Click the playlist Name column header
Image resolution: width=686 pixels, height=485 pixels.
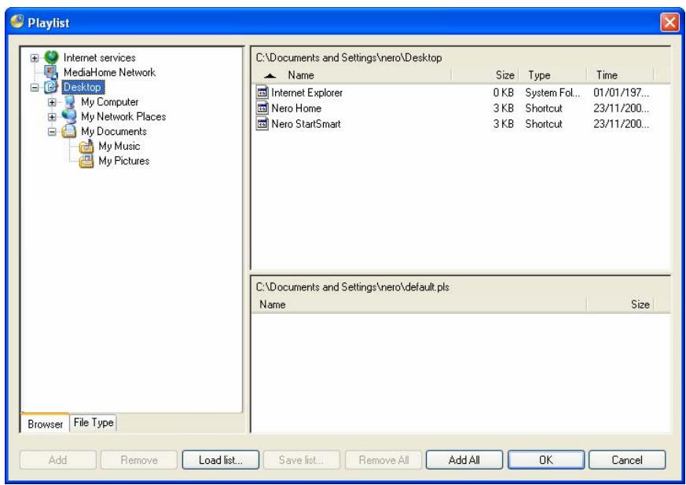419,304
